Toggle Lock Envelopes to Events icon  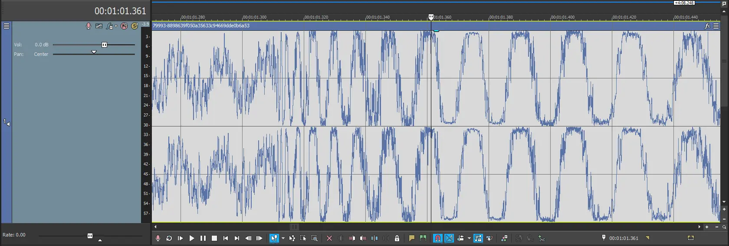[x=478, y=238]
